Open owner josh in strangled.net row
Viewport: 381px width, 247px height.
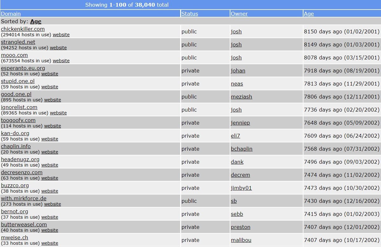click(236, 45)
